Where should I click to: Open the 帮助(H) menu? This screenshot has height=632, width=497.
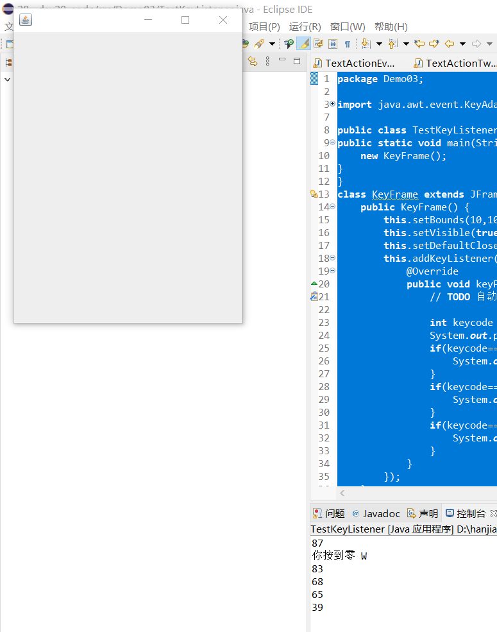point(391,26)
